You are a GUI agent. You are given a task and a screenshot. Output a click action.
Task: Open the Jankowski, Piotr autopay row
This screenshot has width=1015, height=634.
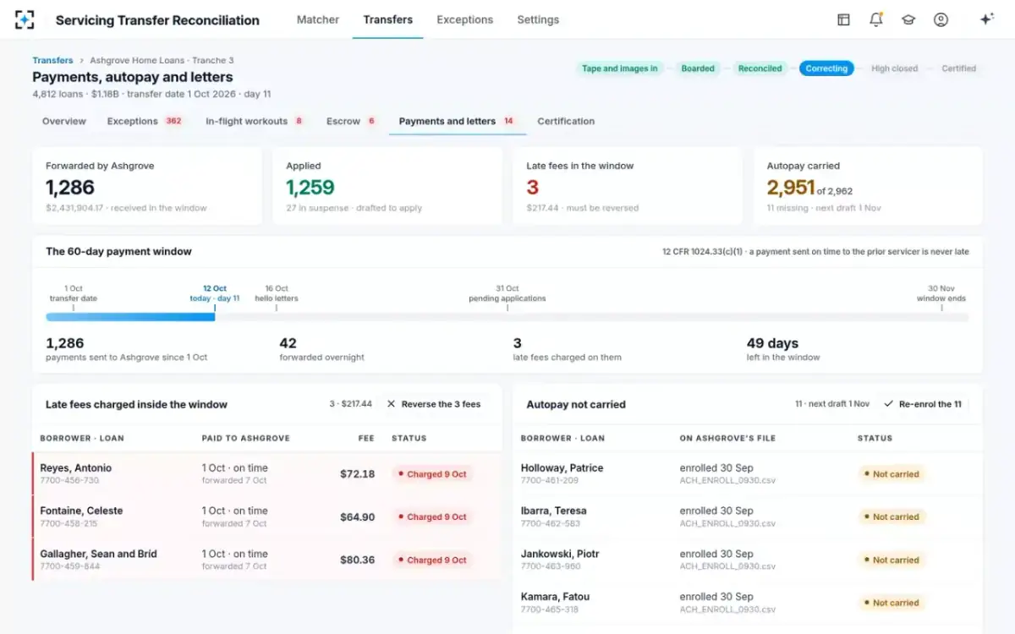(x=748, y=560)
